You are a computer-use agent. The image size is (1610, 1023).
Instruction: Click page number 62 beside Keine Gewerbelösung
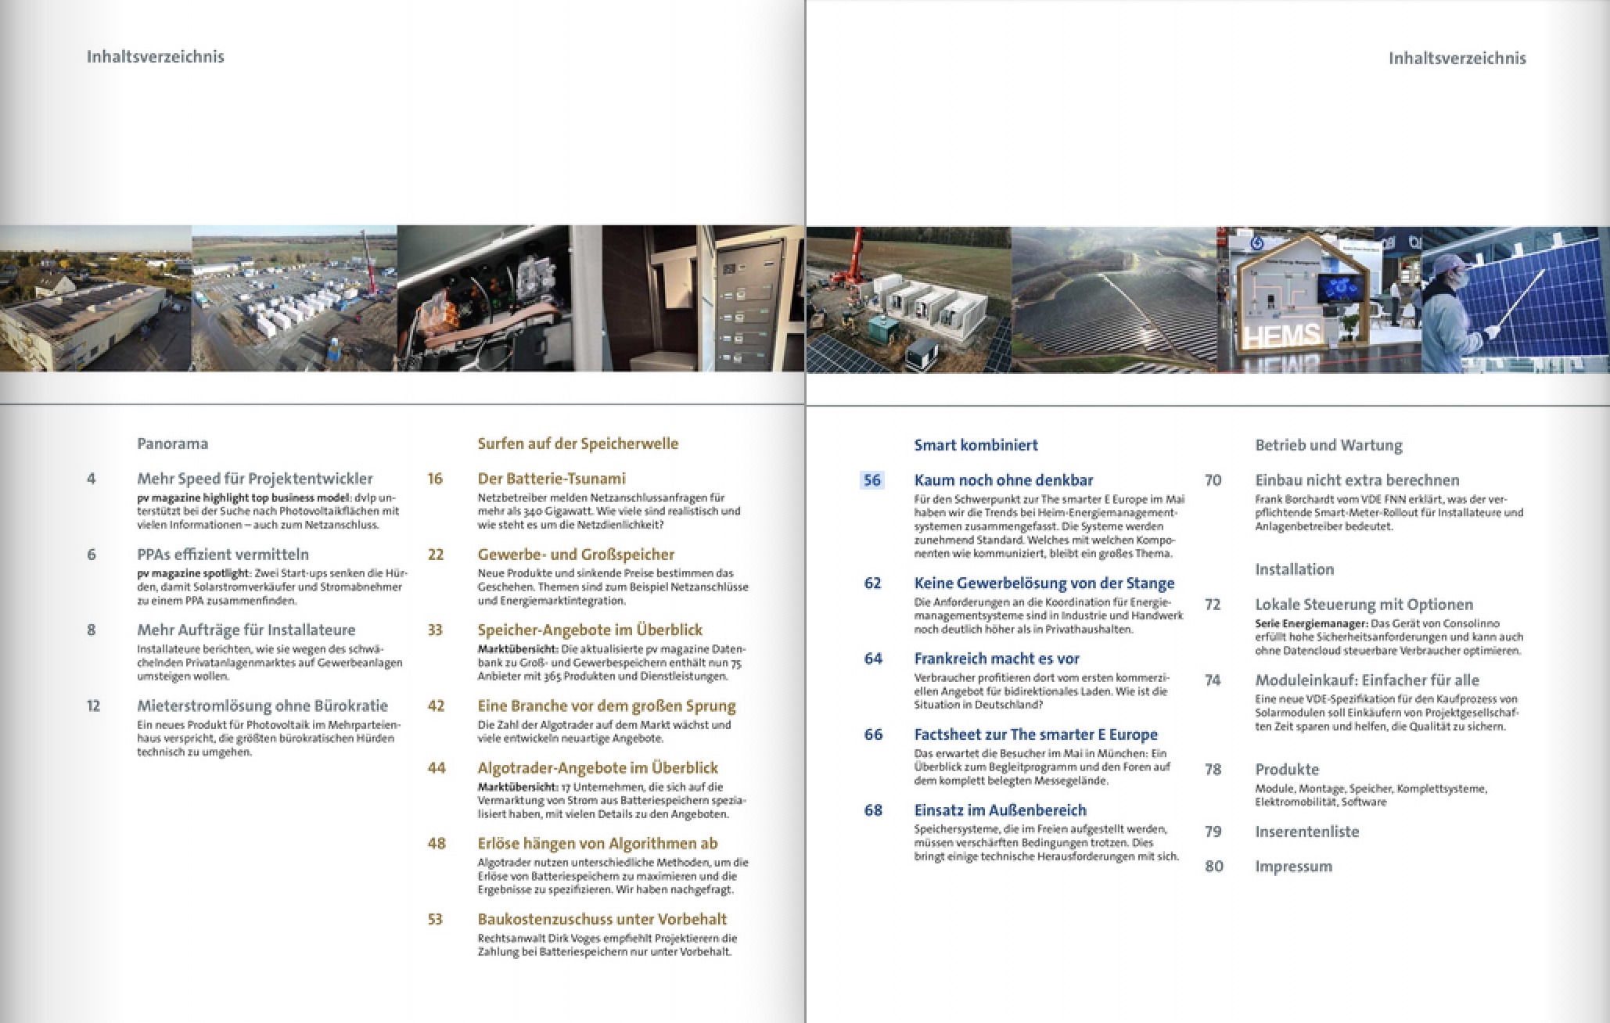coord(872,583)
